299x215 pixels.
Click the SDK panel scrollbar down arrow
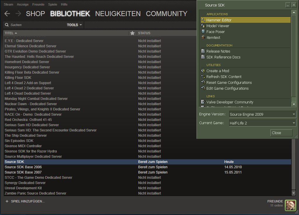pos(294,104)
